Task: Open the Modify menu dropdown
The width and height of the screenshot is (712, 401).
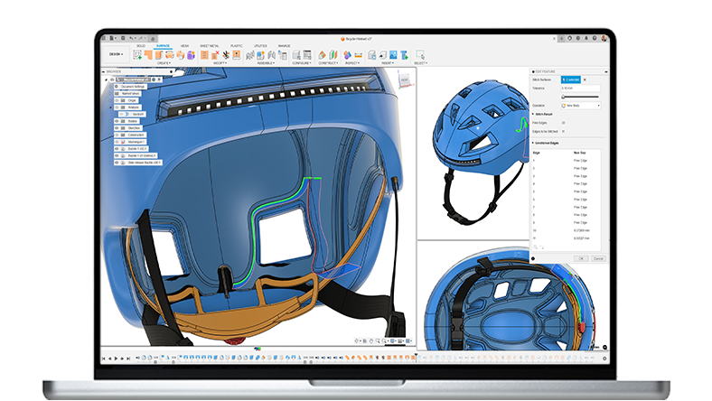Action: click(220, 63)
